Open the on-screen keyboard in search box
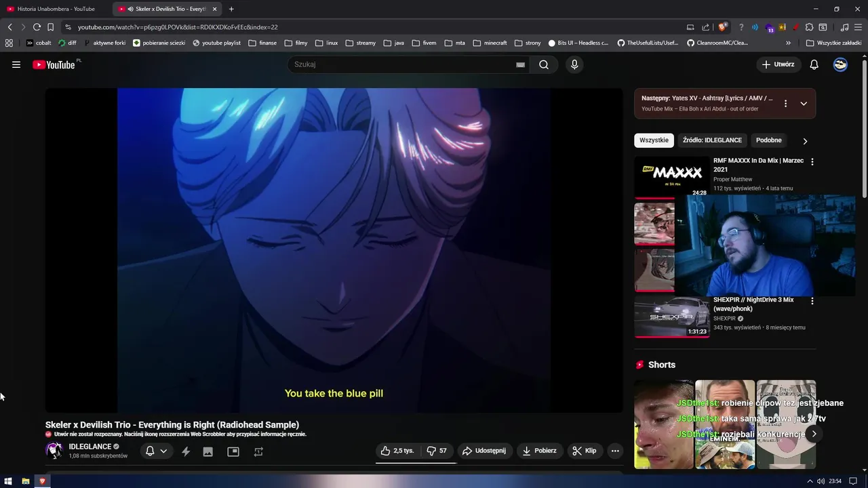Viewport: 868px width, 488px height. (520, 64)
